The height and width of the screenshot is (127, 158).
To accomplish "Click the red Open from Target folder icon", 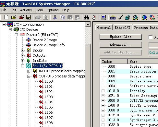I will click(x=21, y=17).
